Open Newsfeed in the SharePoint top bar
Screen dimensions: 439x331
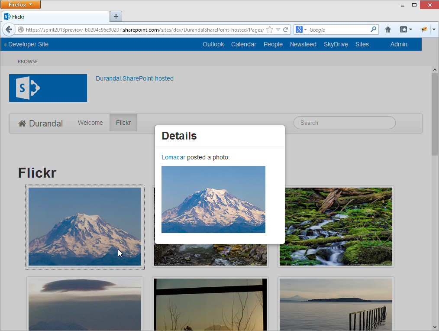point(303,44)
